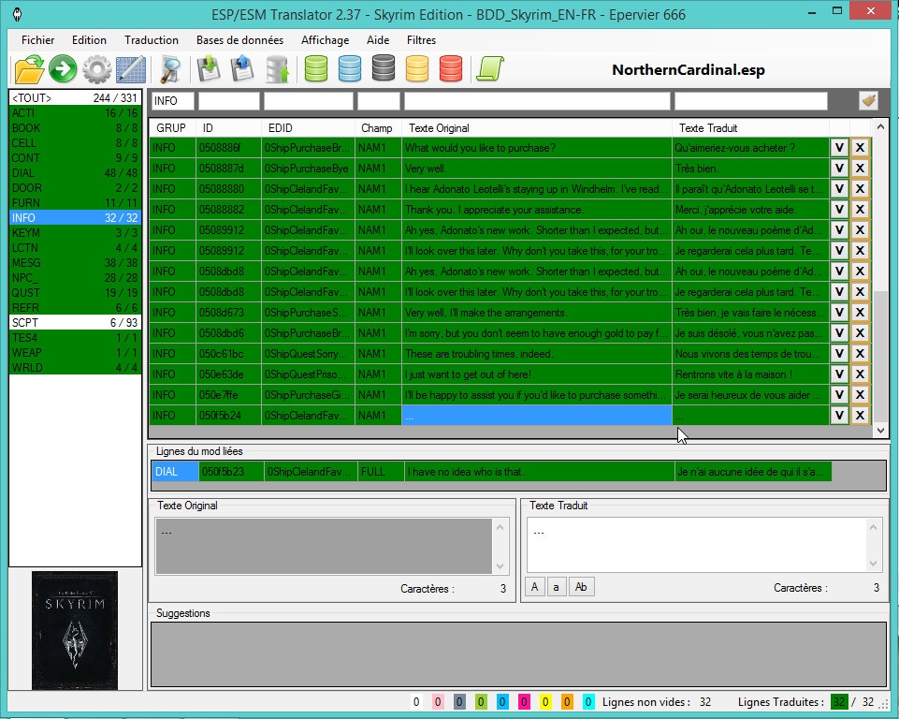
Task: Click the green database icon
Action: tap(316, 68)
